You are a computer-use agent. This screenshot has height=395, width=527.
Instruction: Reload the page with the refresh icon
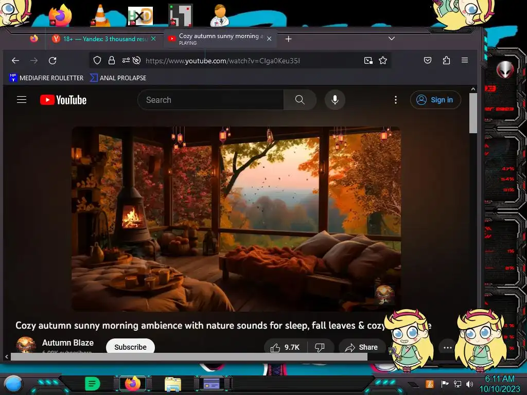point(52,61)
